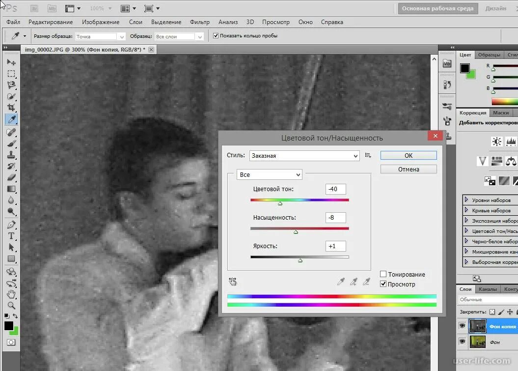Switch to the Каналы tab
Screen dimensions: 518x371
pyautogui.click(x=488, y=289)
